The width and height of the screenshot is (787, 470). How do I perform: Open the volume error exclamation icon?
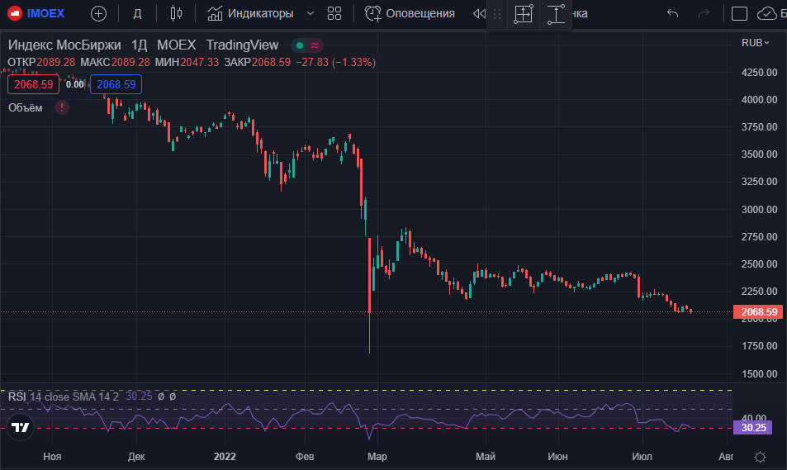pyautogui.click(x=62, y=107)
